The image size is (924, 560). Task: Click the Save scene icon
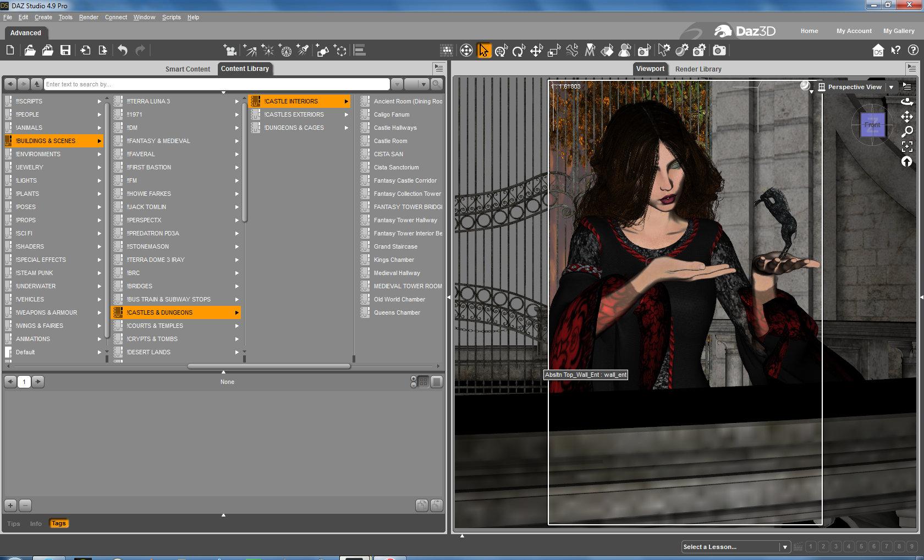(x=65, y=51)
